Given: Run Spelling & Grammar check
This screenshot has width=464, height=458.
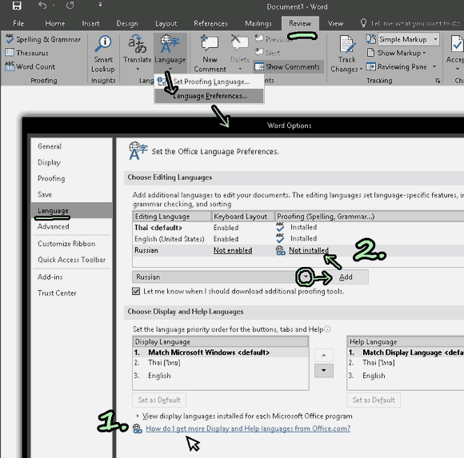Looking at the screenshot, I should (43, 39).
